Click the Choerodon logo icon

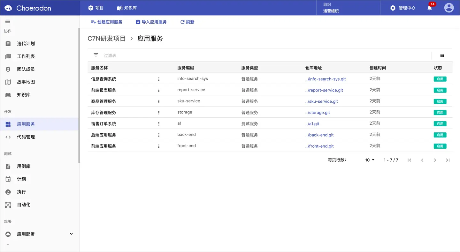point(8,8)
